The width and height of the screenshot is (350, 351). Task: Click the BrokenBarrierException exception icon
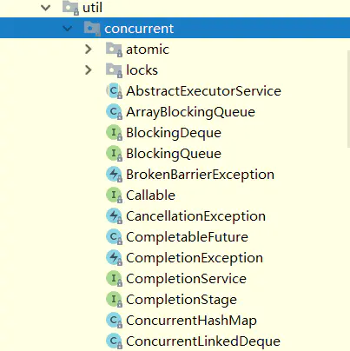click(114, 175)
